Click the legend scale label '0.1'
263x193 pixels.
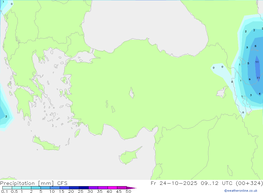[4, 191]
